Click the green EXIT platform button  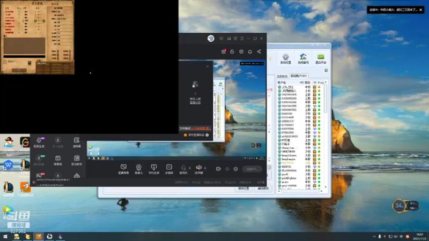pyautogui.click(x=321, y=58)
